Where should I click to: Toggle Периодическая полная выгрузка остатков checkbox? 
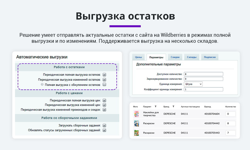104,74
